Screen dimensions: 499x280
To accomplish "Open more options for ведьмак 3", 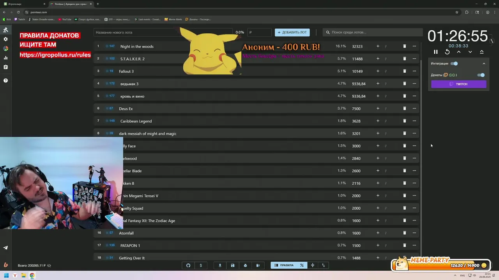I will 414,84.
